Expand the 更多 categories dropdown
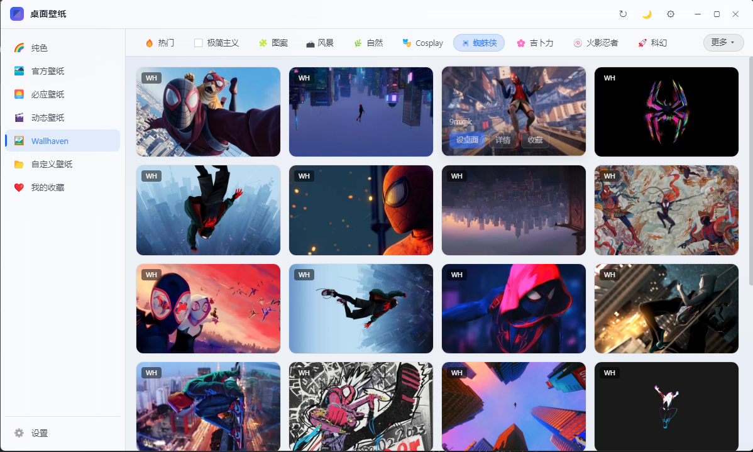Image resolution: width=753 pixels, height=452 pixels. click(x=723, y=42)
